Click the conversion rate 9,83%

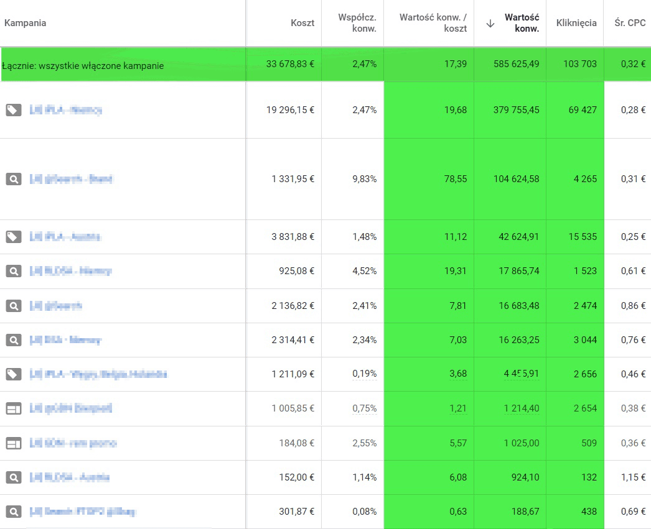coord(365,179)
